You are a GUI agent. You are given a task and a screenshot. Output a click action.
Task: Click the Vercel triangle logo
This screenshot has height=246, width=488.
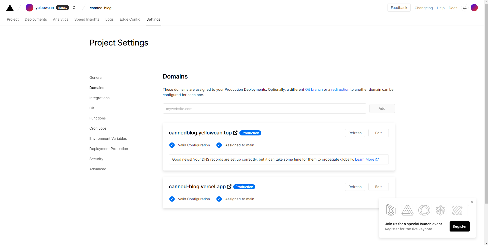click(10, 8)
